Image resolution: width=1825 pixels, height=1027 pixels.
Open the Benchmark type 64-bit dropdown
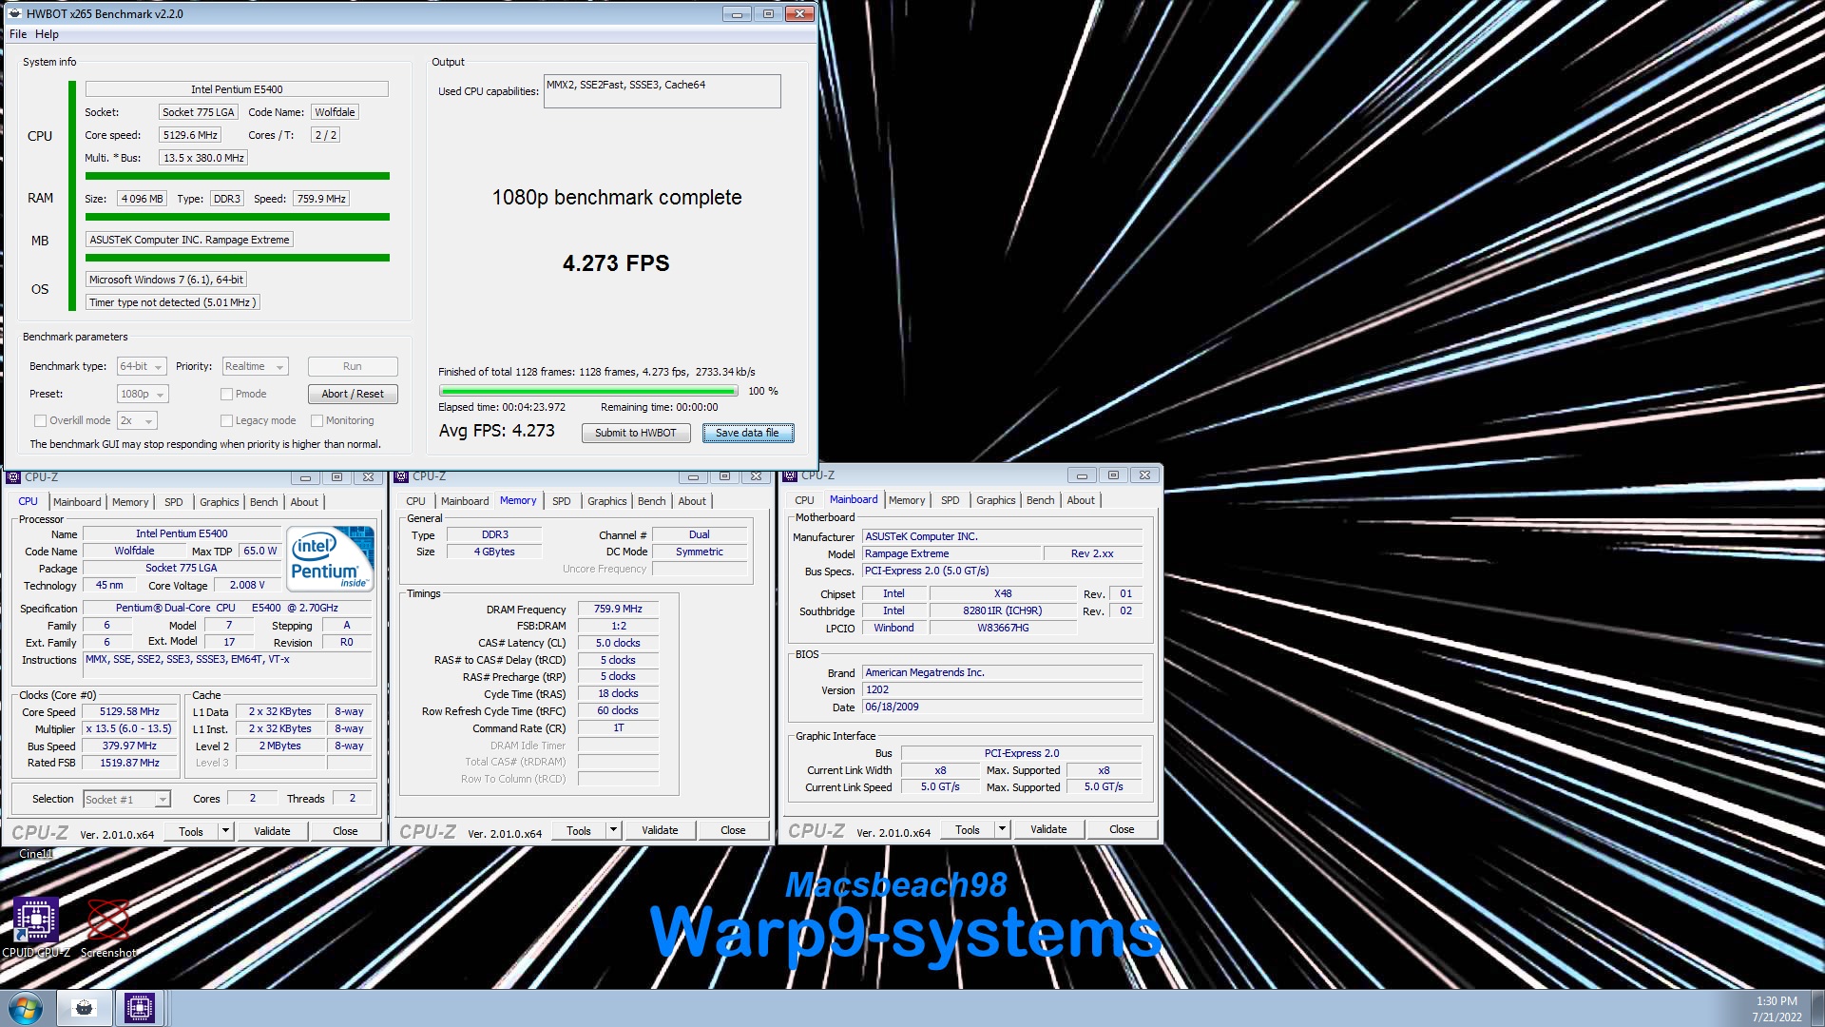142,366
